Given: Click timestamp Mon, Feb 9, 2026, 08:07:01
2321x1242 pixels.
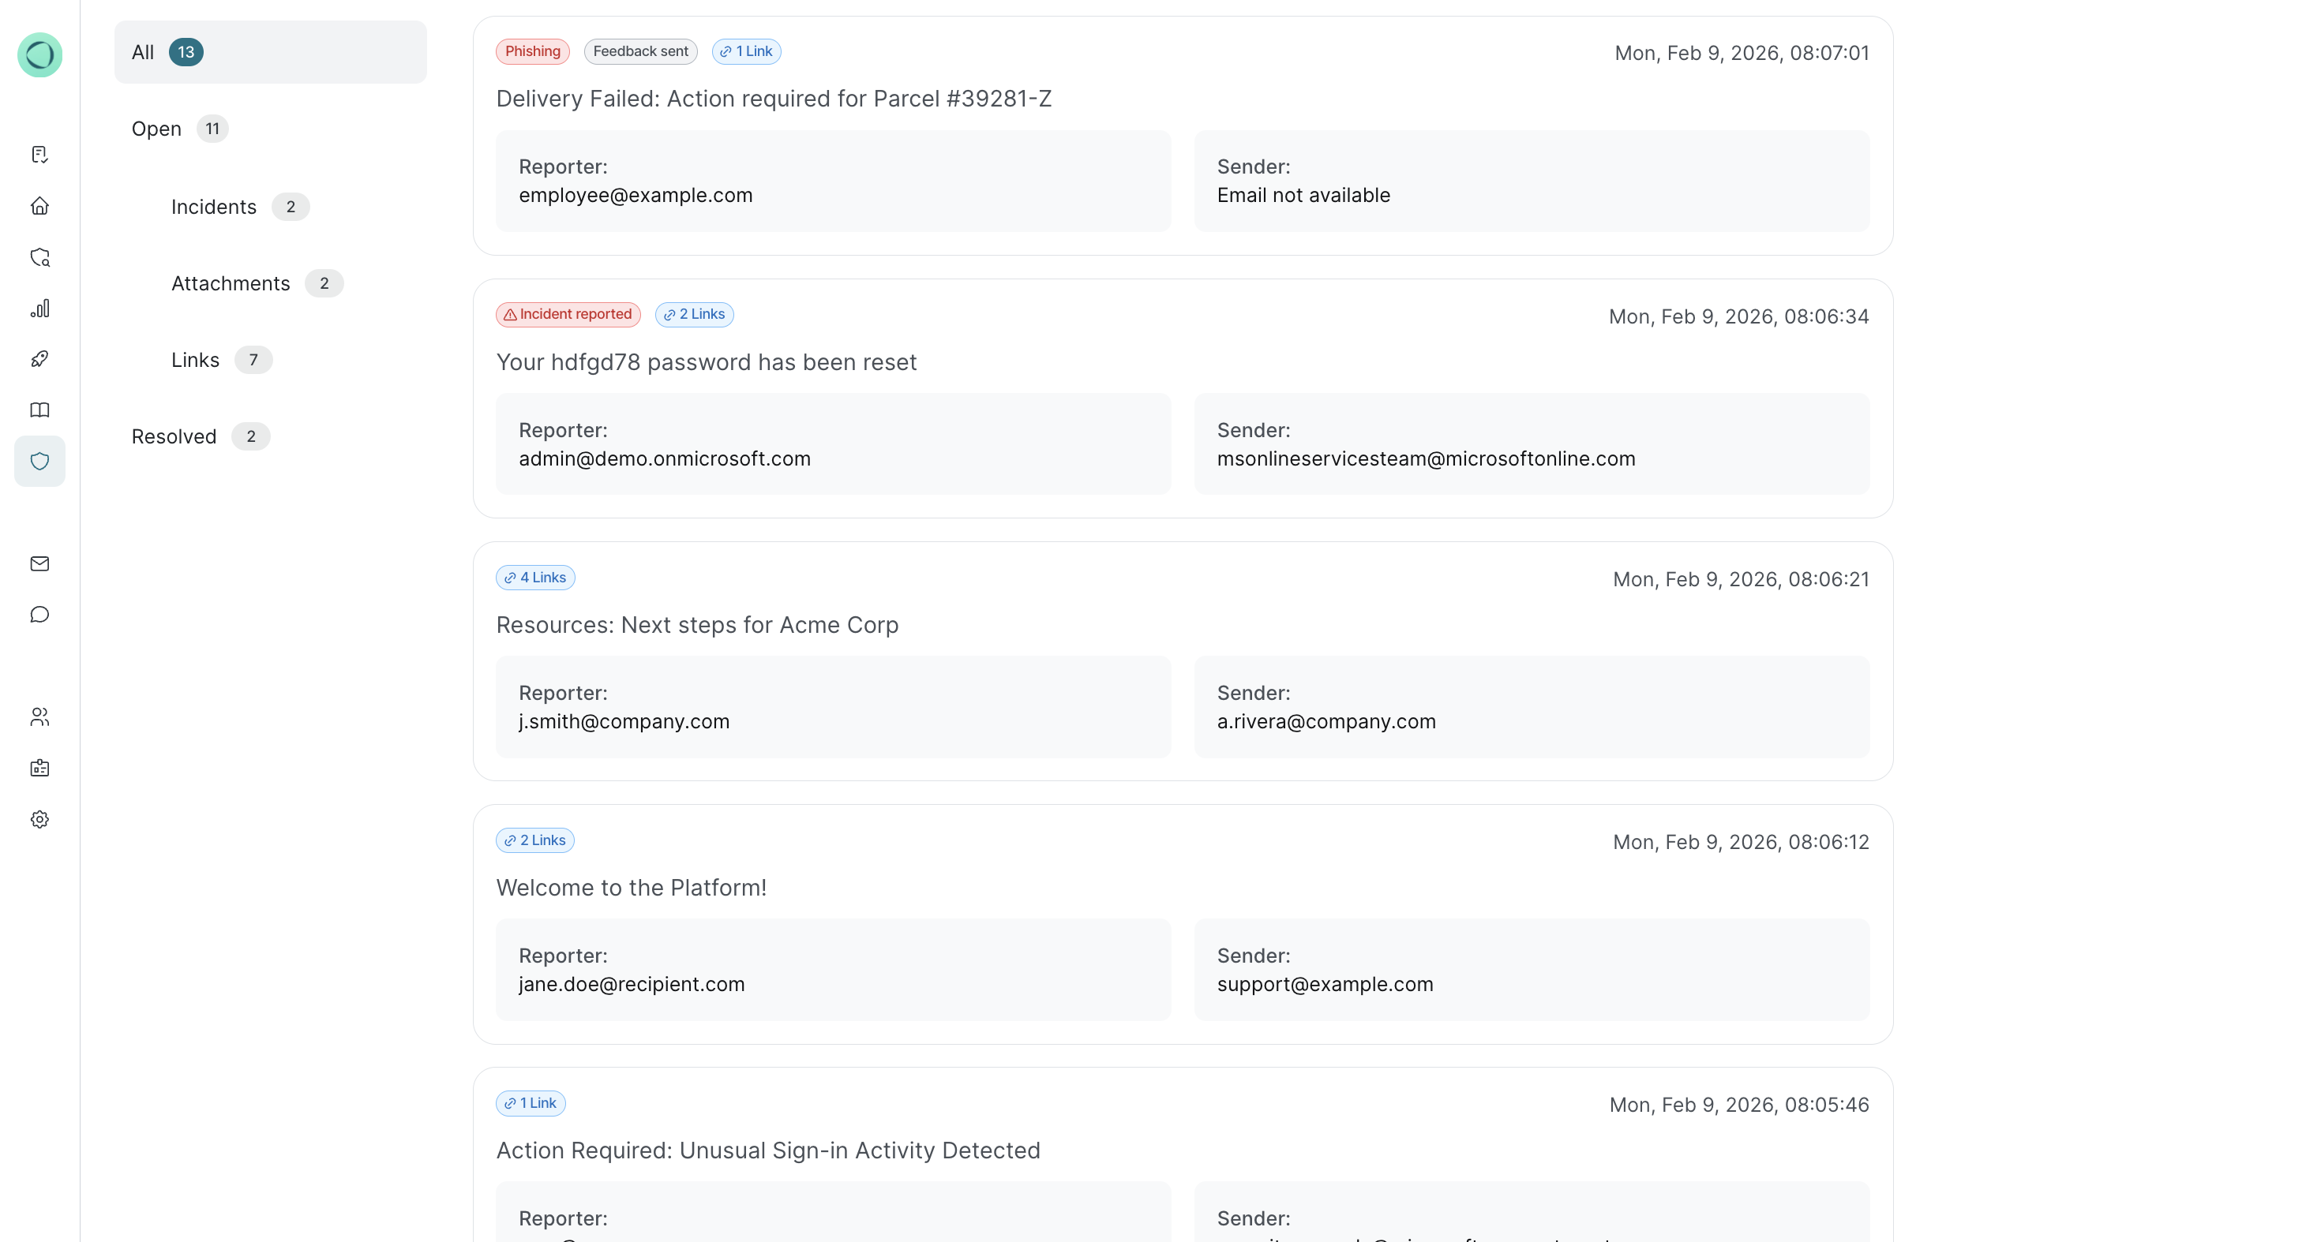Looking at the screenshot, I should point(1742,53).
